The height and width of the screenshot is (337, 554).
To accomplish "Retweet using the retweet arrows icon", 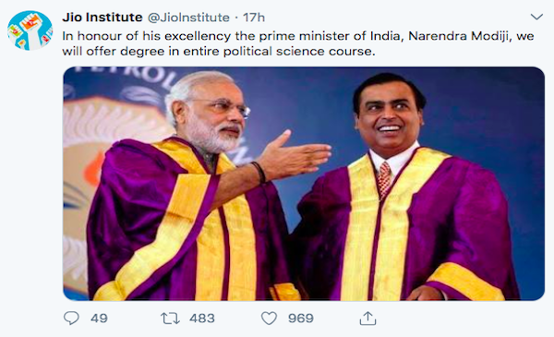I will [x=170, y=319].
